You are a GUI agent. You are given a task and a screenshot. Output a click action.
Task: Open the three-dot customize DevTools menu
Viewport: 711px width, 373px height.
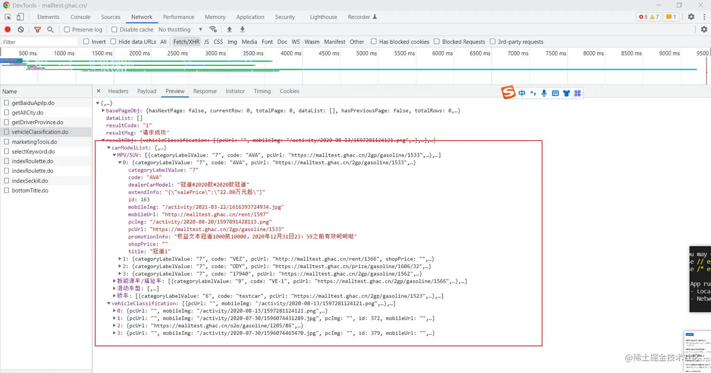704,17
